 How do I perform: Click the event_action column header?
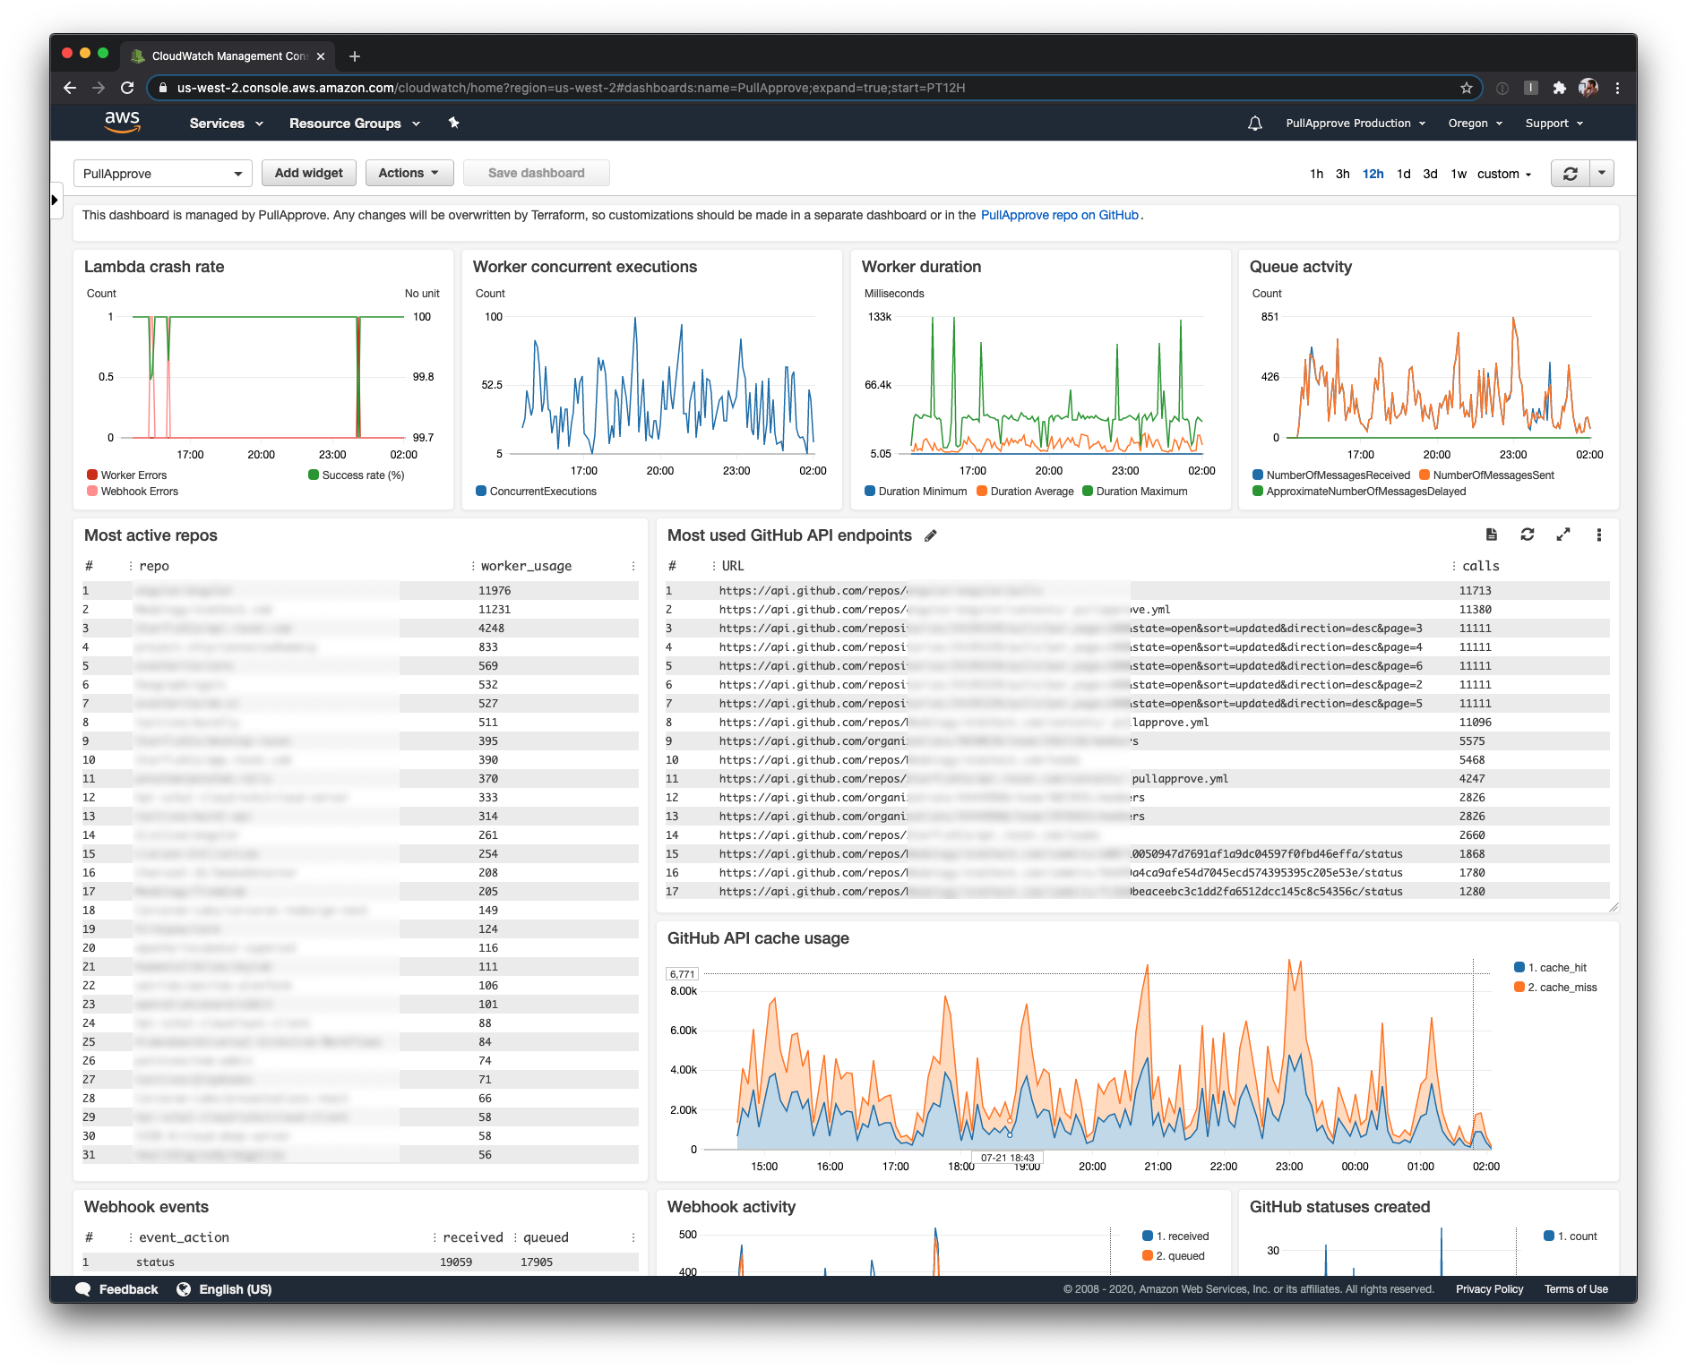(184, 1237)
